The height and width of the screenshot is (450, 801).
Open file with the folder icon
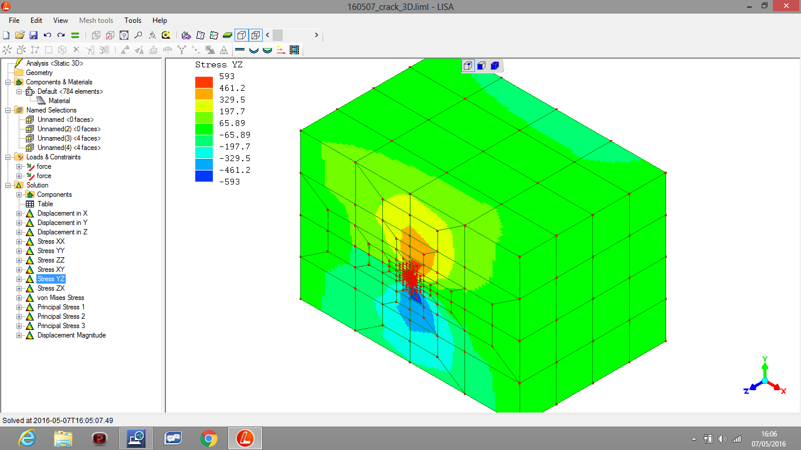point(20,35)
